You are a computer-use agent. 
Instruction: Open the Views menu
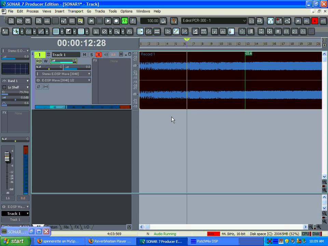click(x=47, y=11)
